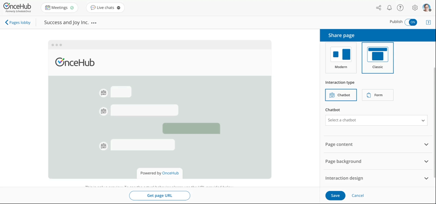Click the first bot avatar in the preview
The image size is (436, 204).
tap(104, 93)
